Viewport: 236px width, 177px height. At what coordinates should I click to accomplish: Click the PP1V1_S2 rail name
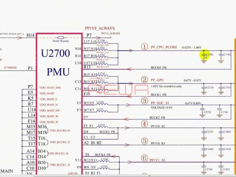coord(157,160)
